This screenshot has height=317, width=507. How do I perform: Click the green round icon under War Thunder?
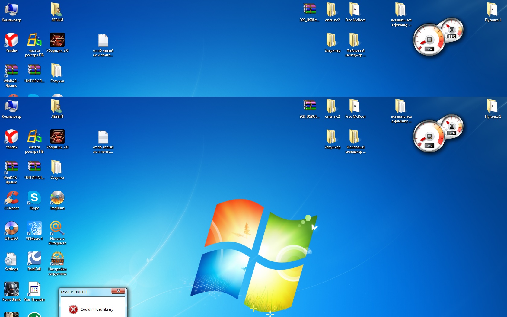tap(34, 315)
